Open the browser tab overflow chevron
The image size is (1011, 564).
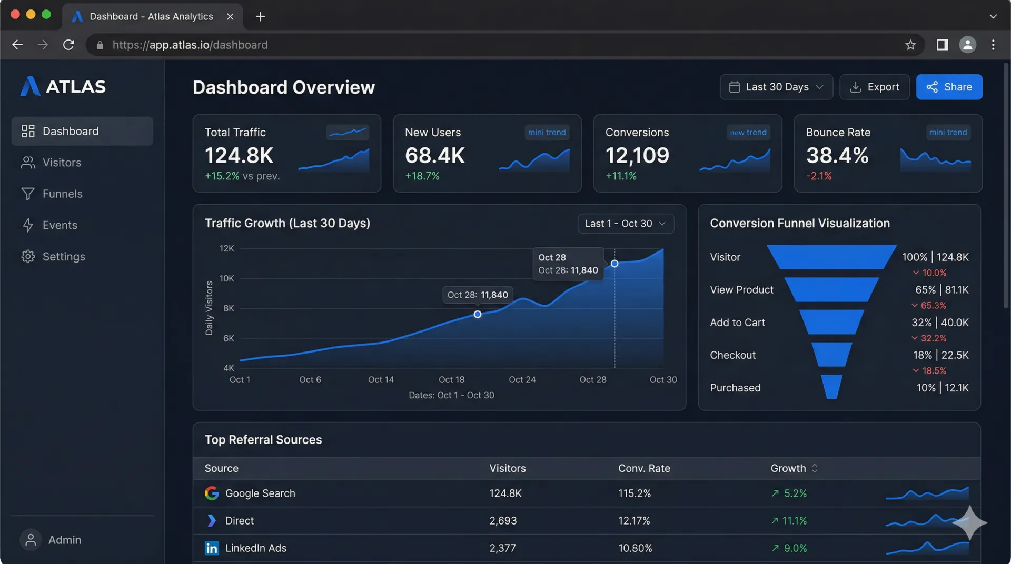(992, 16)
